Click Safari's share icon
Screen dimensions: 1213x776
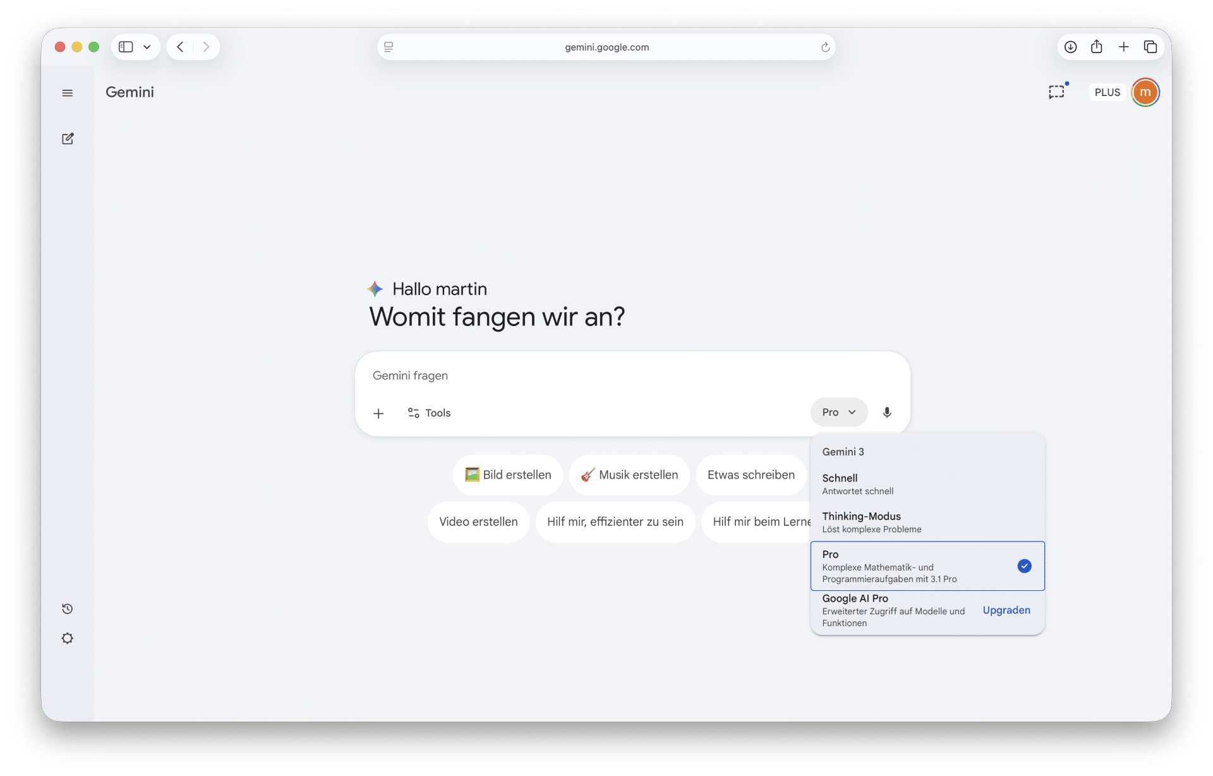1097,47
